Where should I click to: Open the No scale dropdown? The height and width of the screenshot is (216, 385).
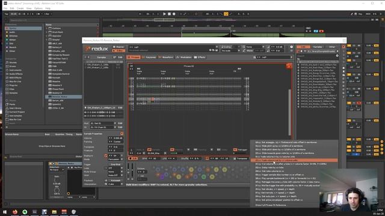(x=230, y=50)
